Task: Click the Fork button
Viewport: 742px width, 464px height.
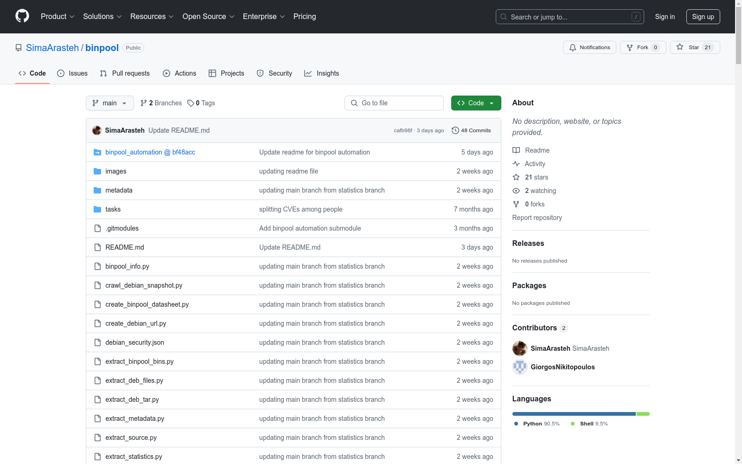Action: click(643, 47)
